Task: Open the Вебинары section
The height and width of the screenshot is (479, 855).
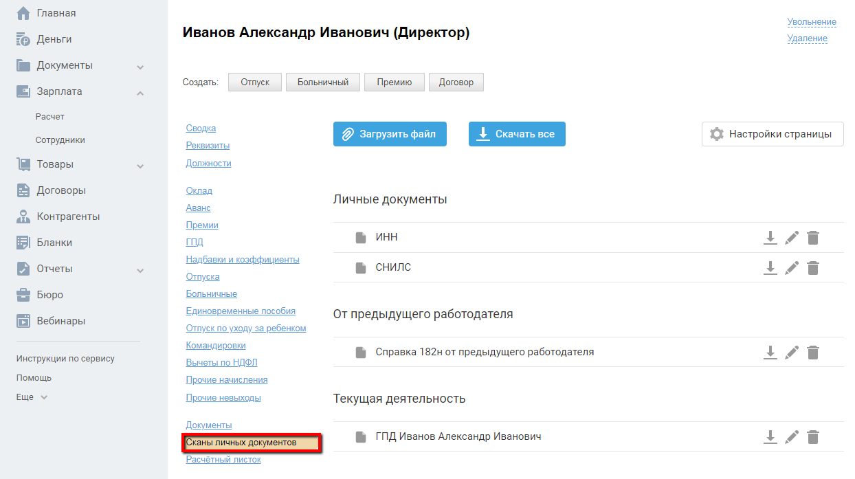Action: pyautogui.click(x=61, y=321)
